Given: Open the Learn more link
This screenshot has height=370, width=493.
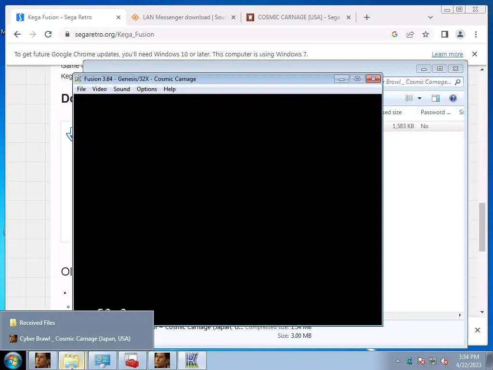Looking at the screenshot, I should click(447, 54).
